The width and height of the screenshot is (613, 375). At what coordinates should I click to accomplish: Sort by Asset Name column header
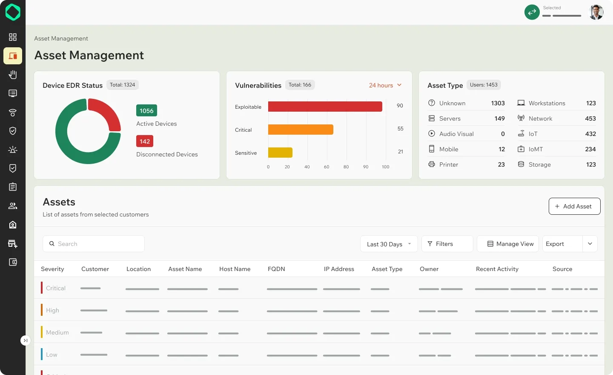(x=185, y=269)
